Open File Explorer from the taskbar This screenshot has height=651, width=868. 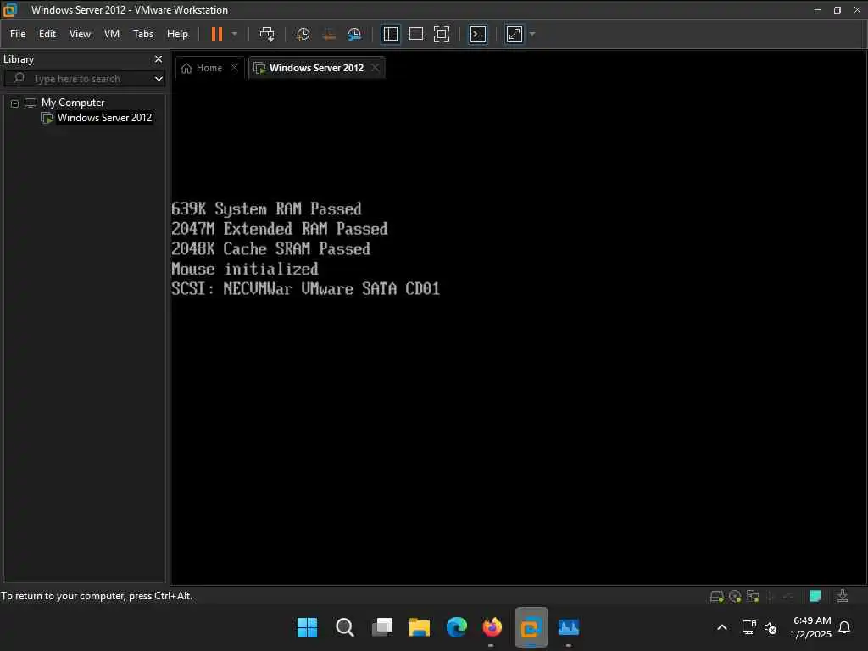[419, 627]
